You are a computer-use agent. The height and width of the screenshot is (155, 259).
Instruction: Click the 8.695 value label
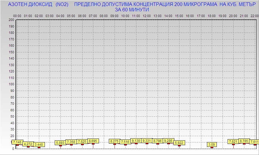[93, 141]
